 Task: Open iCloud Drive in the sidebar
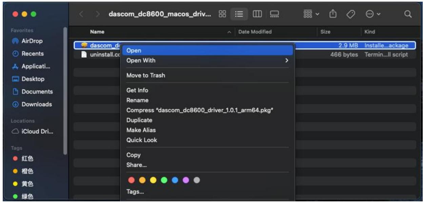33,131
